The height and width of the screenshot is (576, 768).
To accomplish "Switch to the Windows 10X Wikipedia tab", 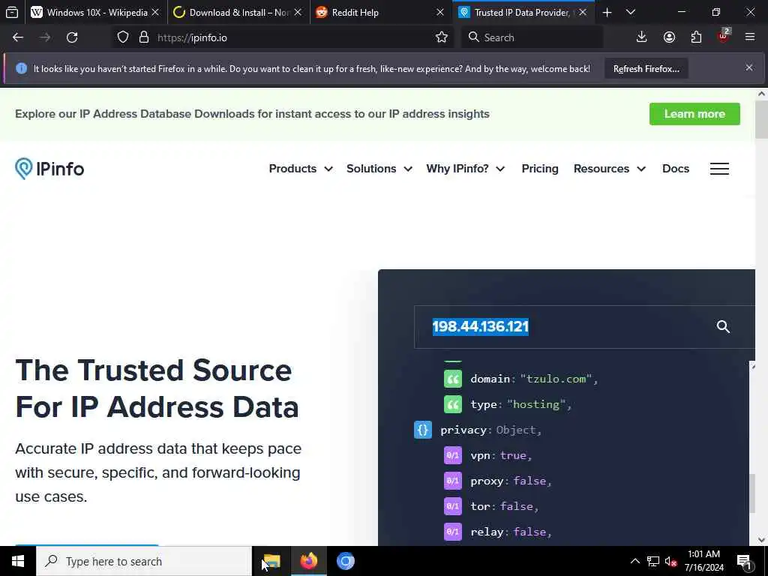I will (97, 12).
